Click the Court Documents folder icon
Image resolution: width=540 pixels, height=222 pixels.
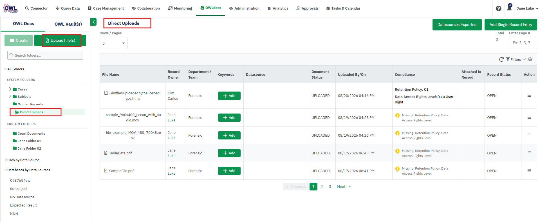point(15,133)
